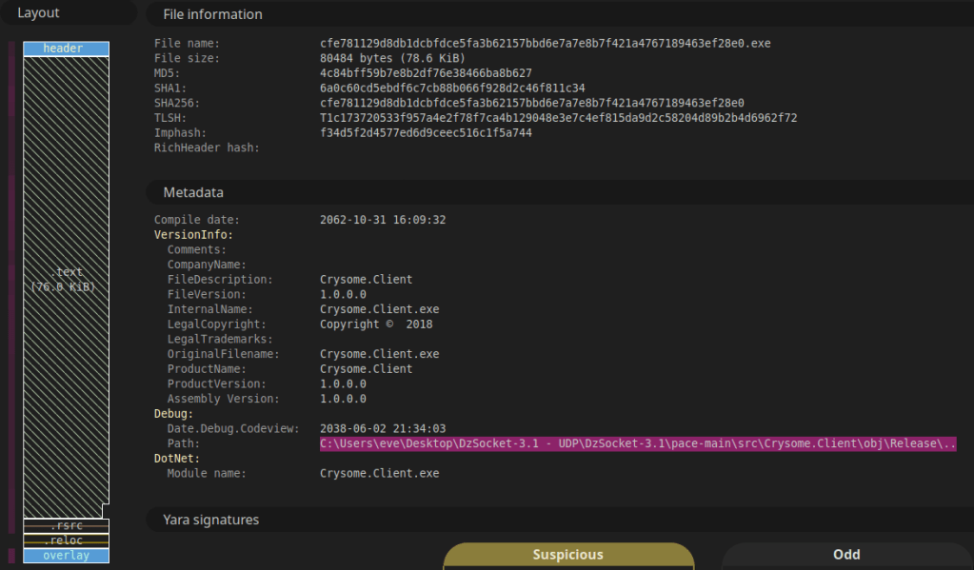Viewport: 974px width, 570px height.
Task: Expand the Yara signatures section
Action: point(210,520)
